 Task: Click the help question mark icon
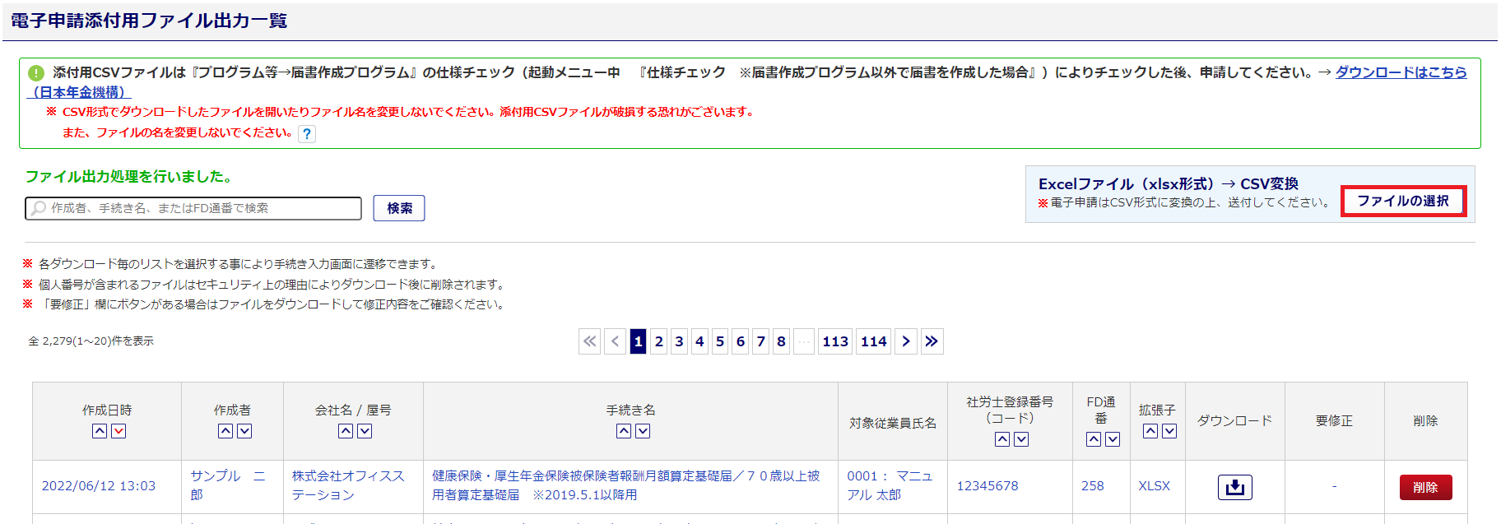click(306, 133)
